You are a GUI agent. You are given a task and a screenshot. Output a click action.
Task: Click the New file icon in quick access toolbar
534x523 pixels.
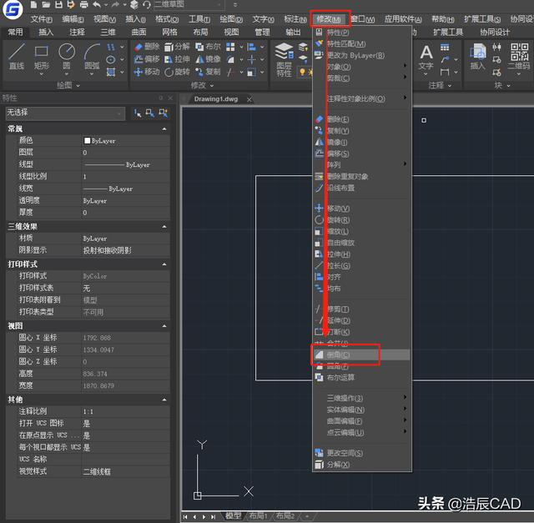(x=33, y=5)
